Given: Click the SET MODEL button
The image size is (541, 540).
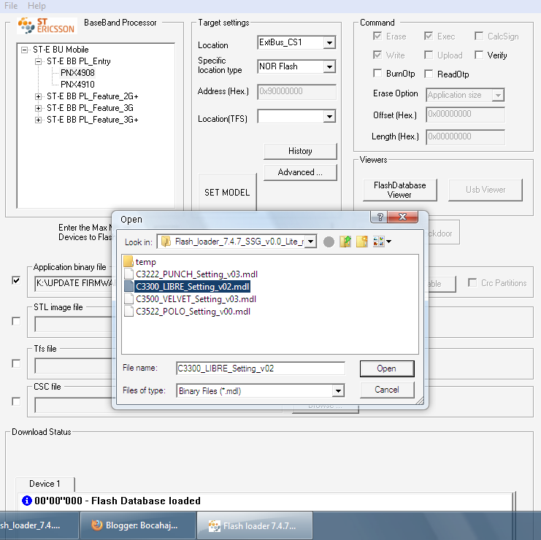Looking at the screenshot, I should (227, 192).
